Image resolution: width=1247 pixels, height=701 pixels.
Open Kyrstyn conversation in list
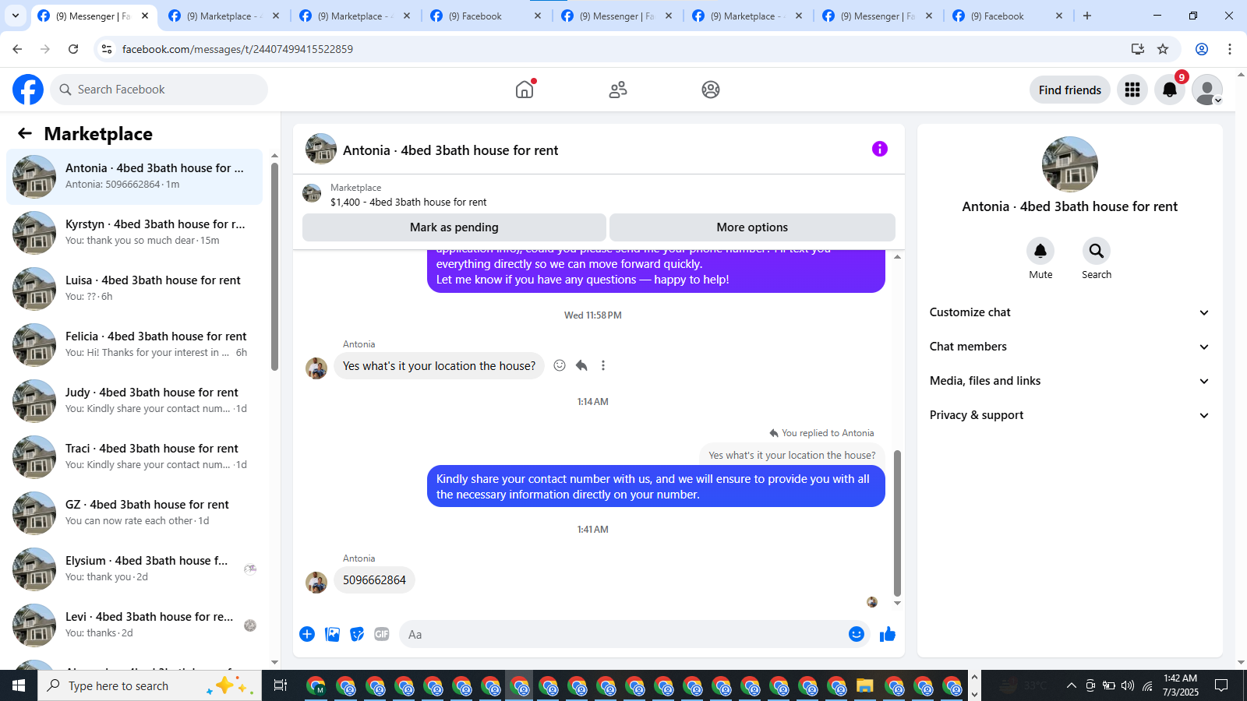134,232
